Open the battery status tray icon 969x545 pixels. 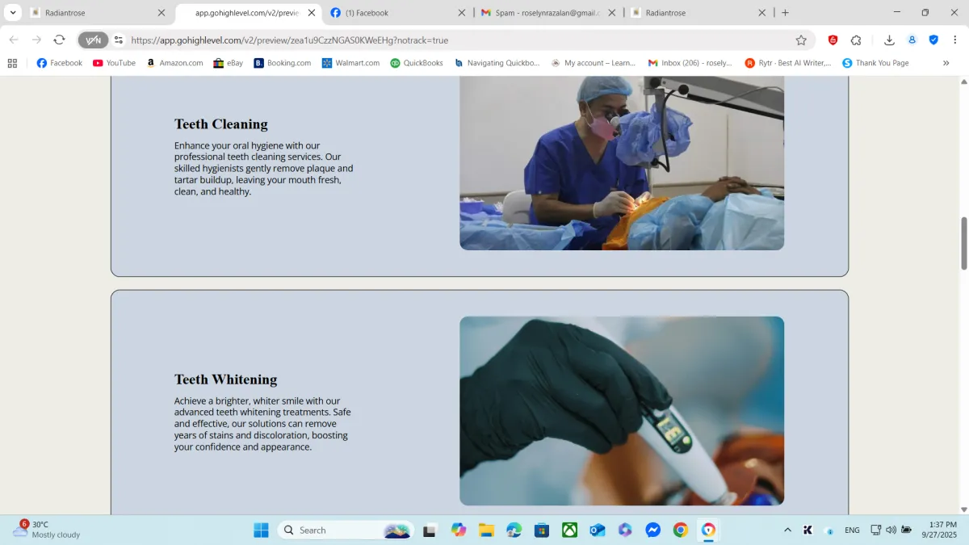click(x=907, y=530)
